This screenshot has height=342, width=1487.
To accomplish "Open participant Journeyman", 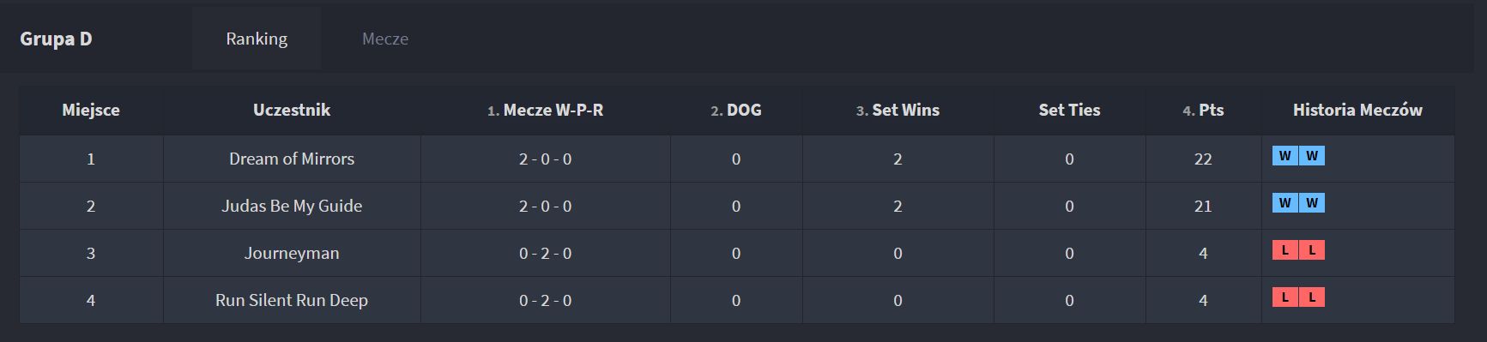I will point(292,253).
